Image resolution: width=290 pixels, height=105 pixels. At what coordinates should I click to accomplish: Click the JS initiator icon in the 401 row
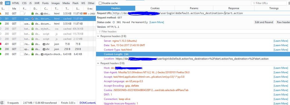click(44, 44)
